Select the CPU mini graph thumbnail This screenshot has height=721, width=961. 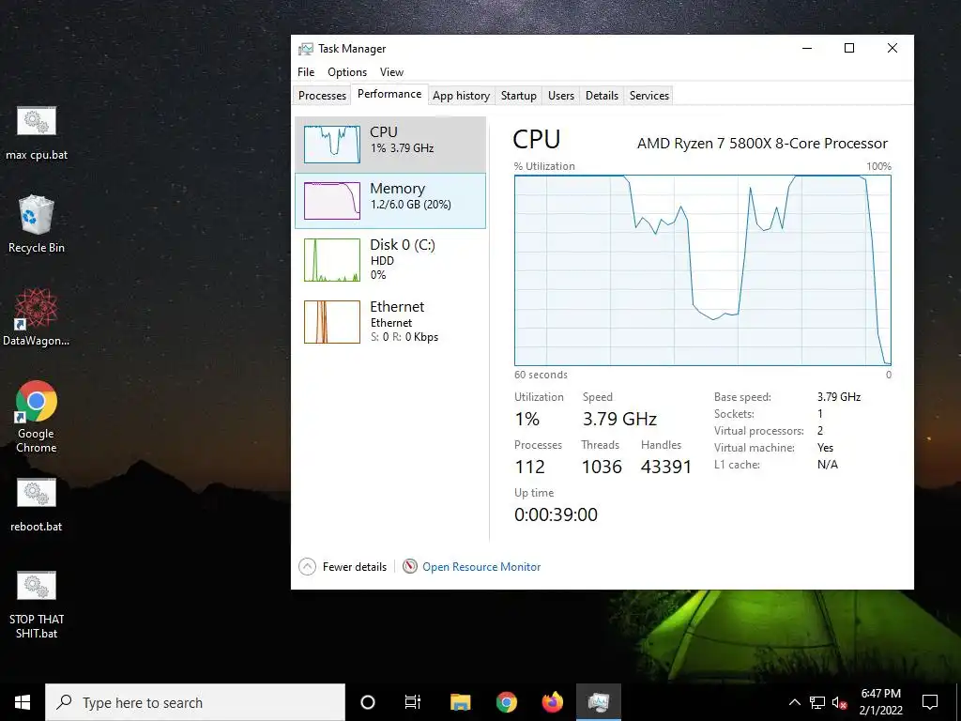[332, 144]
